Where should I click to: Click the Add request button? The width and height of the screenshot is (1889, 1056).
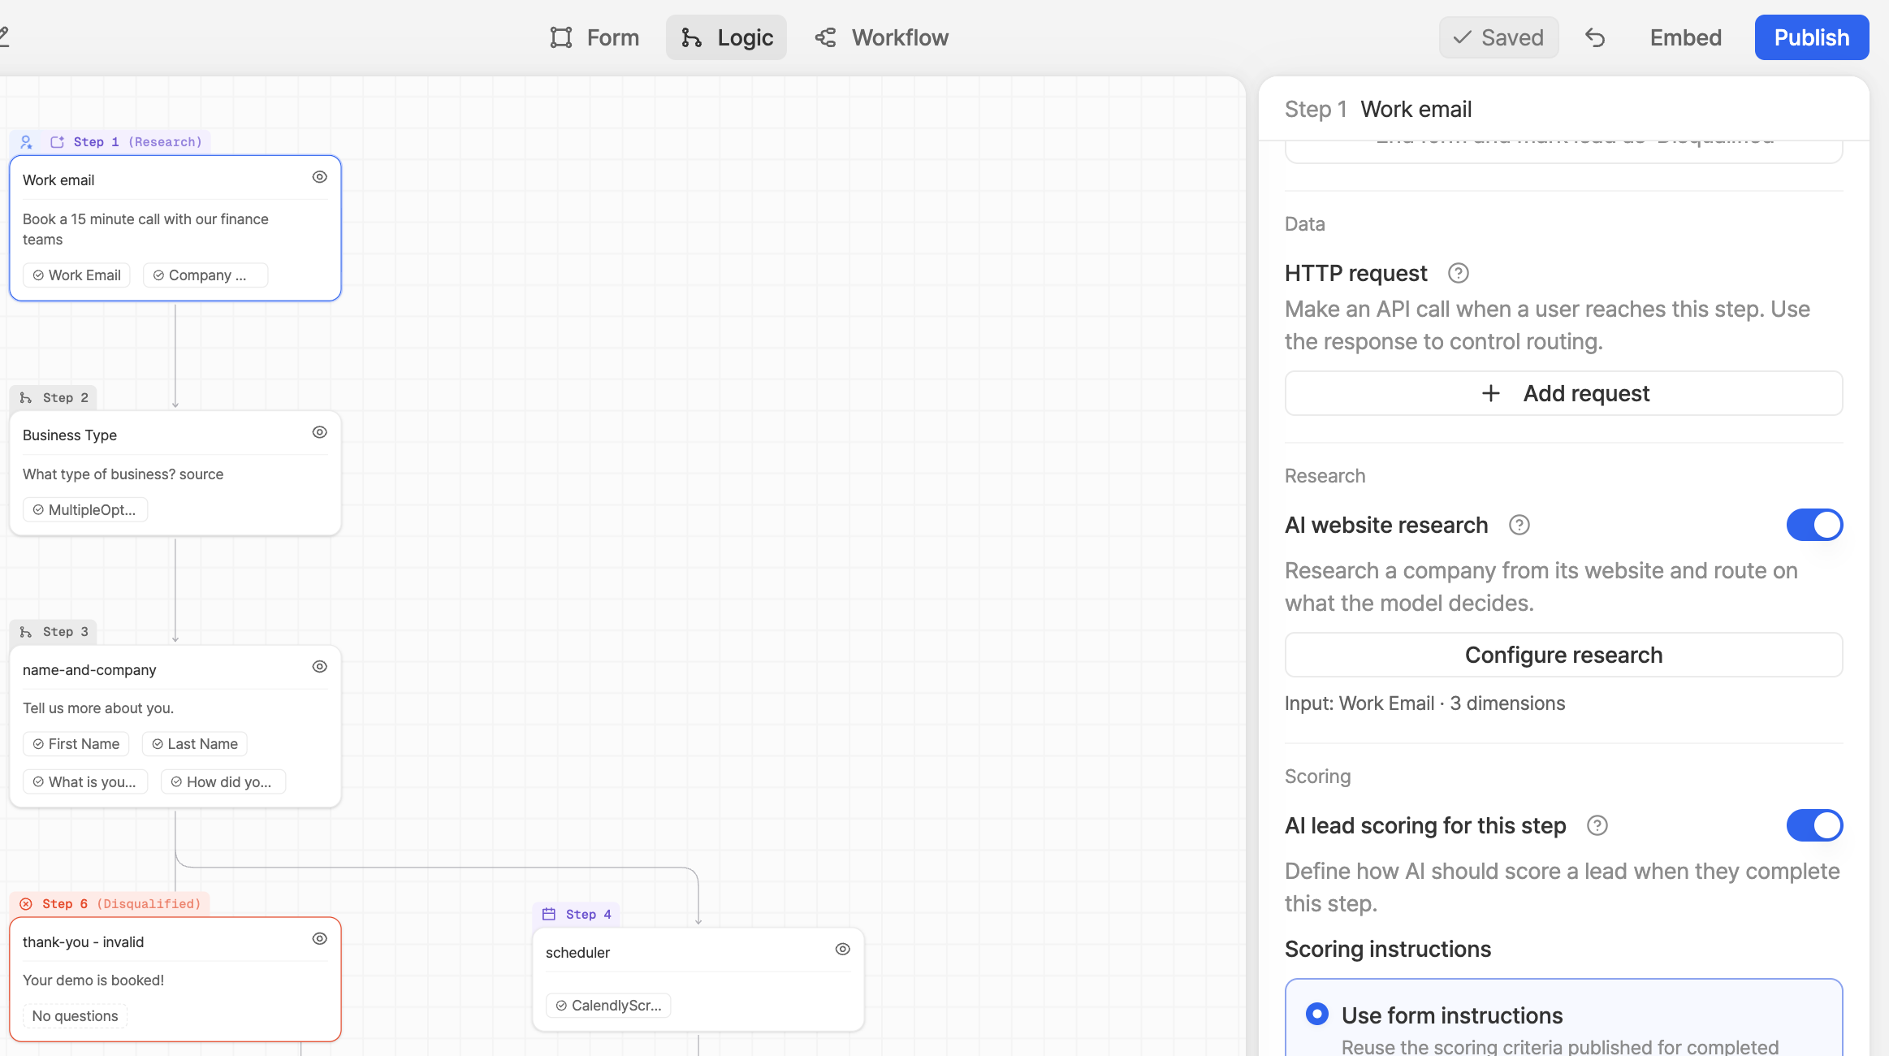[1563, 393]
